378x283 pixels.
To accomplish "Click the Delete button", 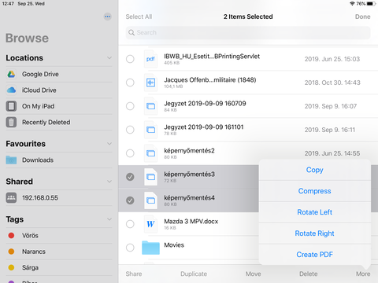I will [x=309, y=274].
